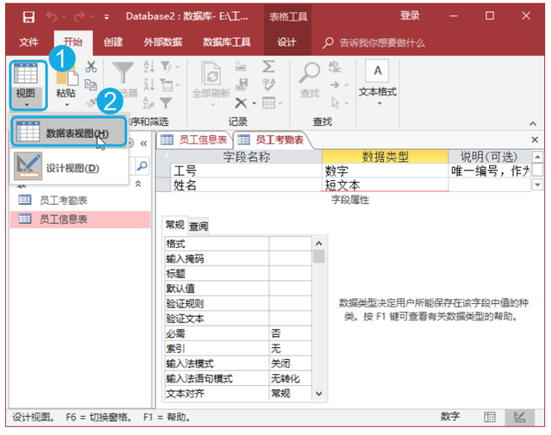Click the Spelling check icon

tap(269, 84)
